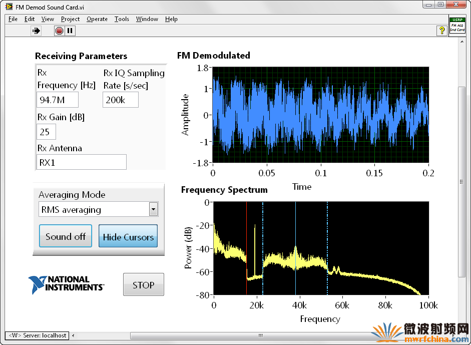The image size is (471, 345).
Task: Click the LabVIEW icon in title bar
Action: coord(9,7)
